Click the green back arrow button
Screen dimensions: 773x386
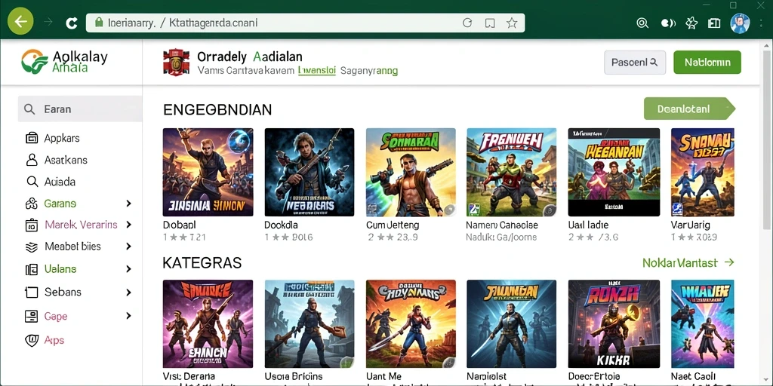tap(20, 22)
